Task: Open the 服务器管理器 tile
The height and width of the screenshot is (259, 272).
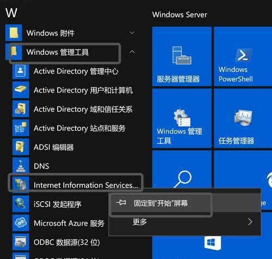Action: point(182,57)
